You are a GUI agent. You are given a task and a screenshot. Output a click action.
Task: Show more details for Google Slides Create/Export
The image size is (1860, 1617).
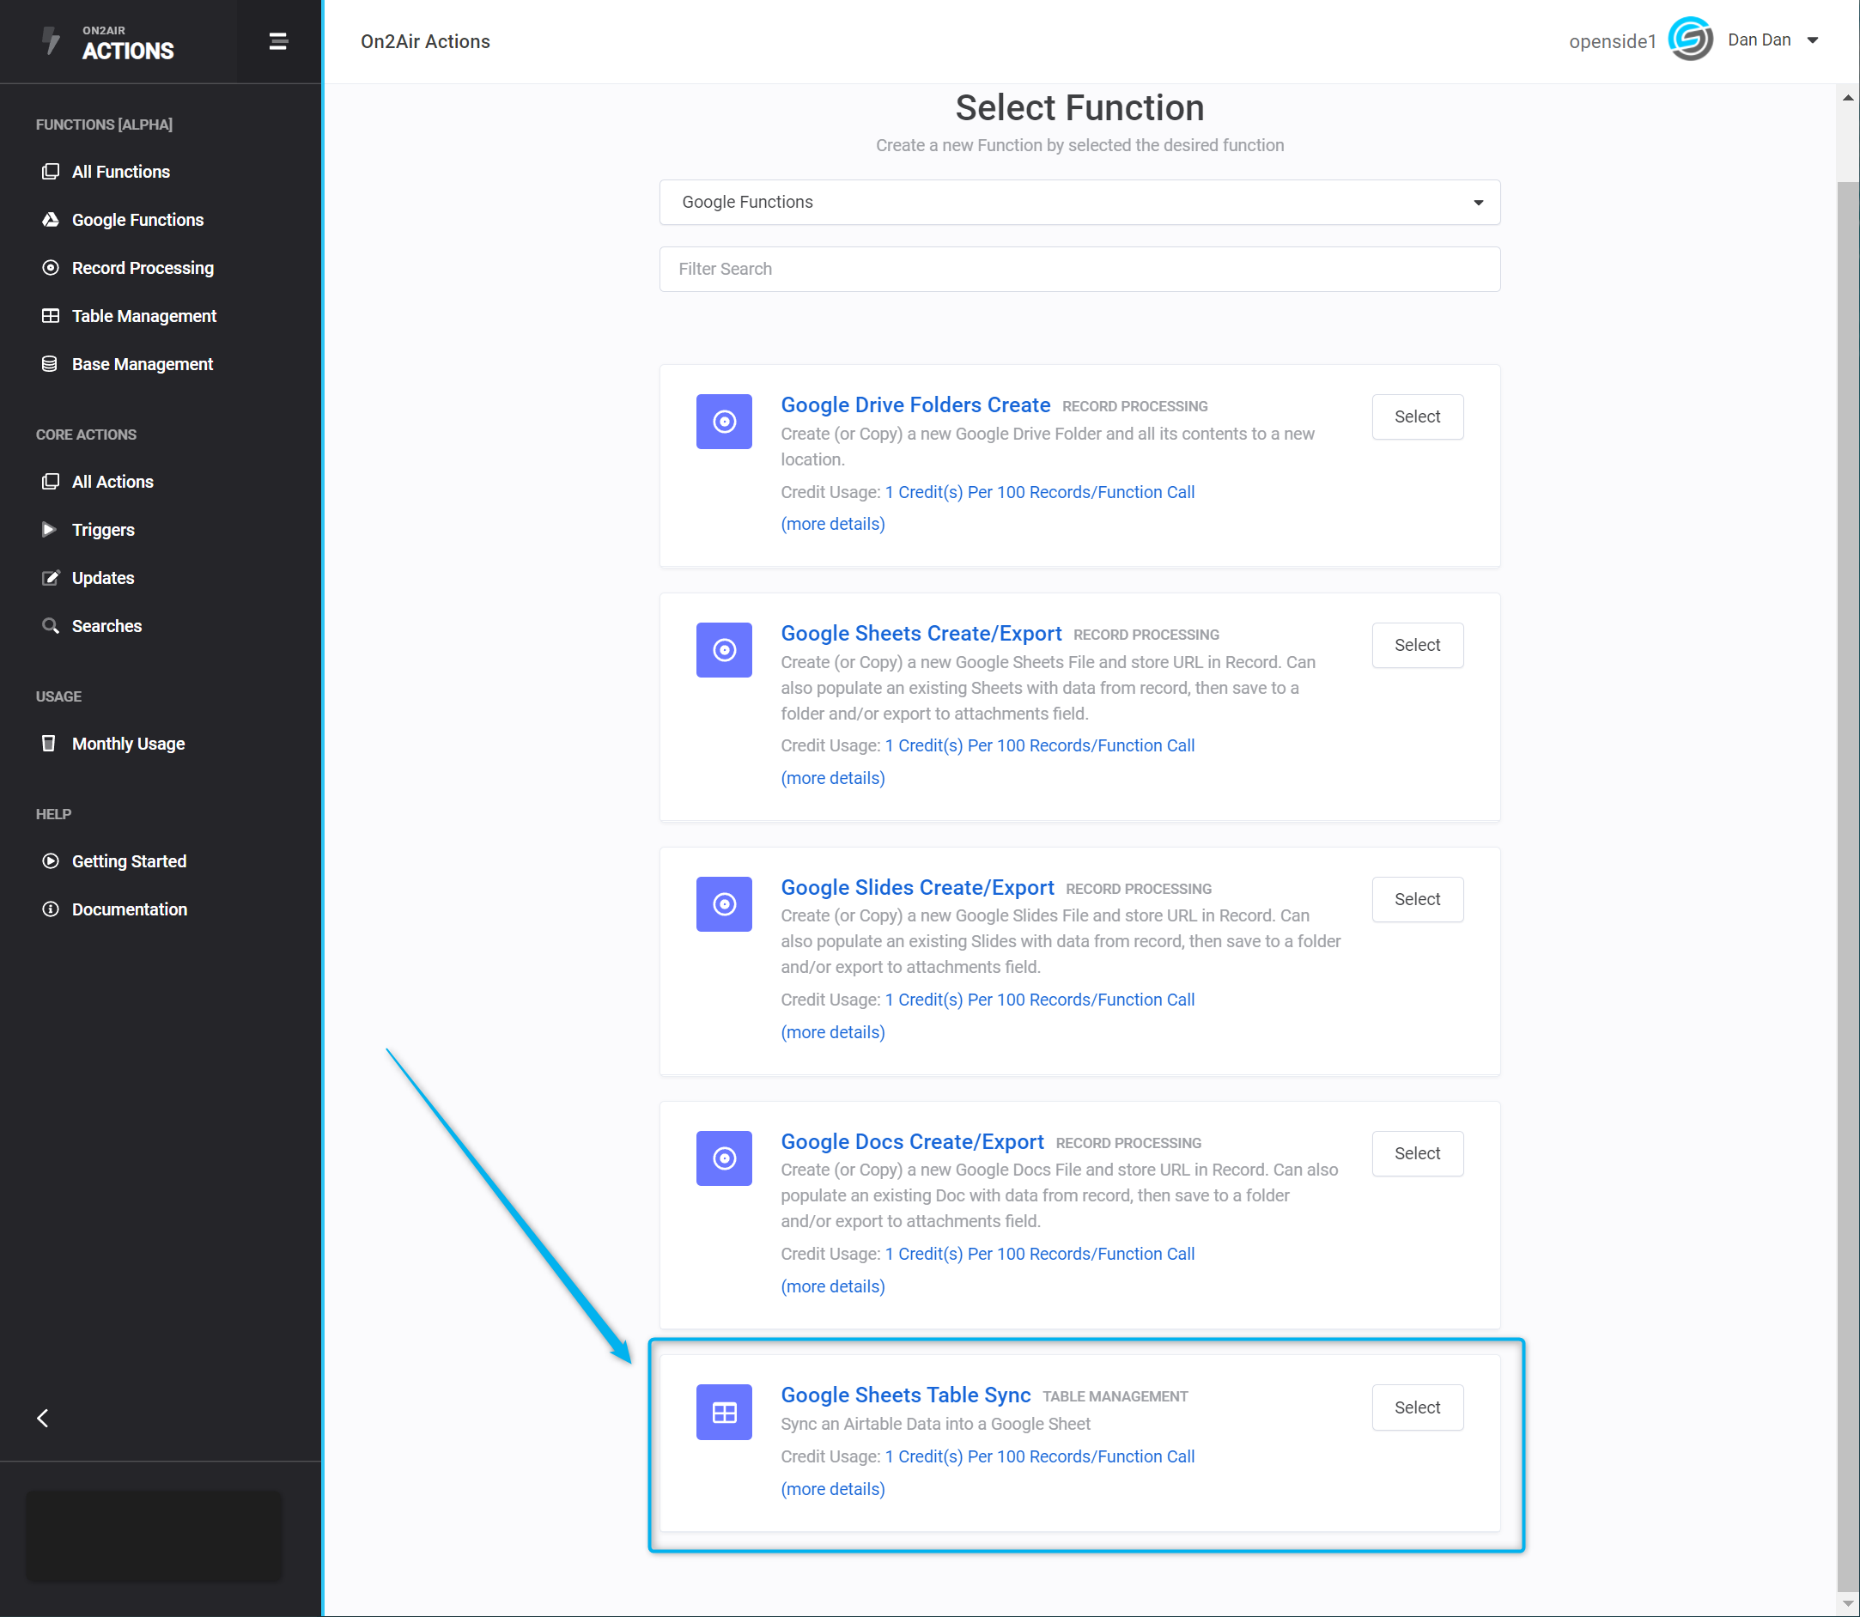pos(832,1032)
